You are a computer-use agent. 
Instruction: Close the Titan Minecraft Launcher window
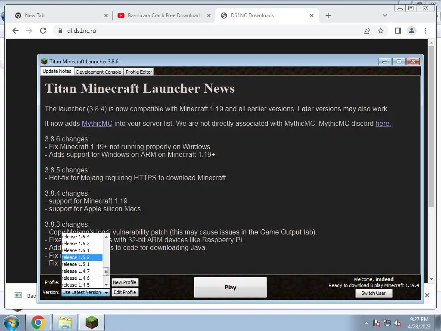point(413,61)
